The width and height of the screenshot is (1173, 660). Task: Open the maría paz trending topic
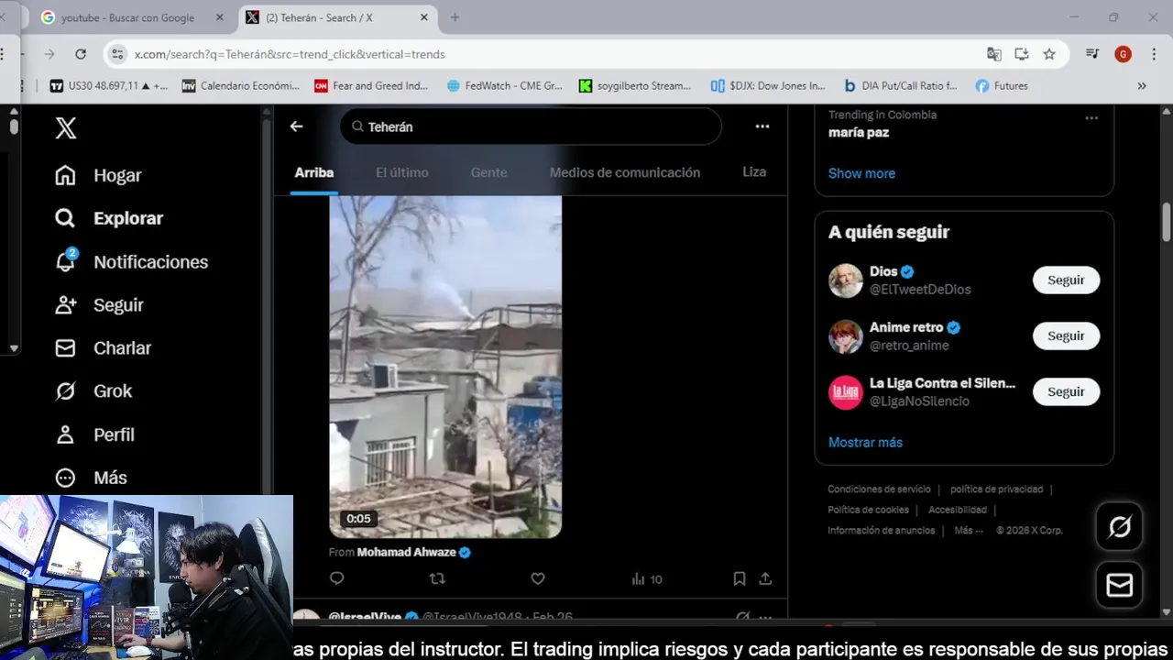[x=859, y=133]
